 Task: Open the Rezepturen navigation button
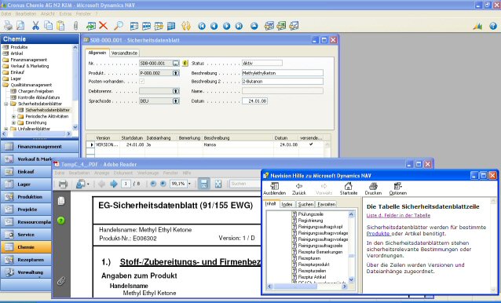(x=26, y=260)
